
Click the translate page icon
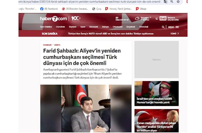coord(166,2)
